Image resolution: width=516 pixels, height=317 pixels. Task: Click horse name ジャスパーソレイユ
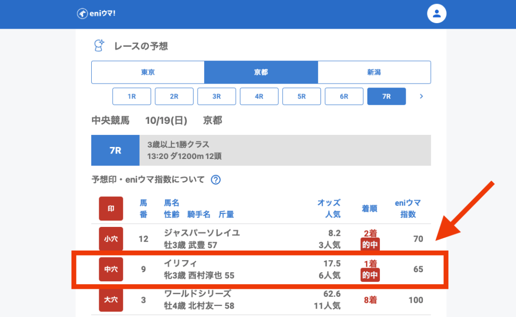[202, 233]
